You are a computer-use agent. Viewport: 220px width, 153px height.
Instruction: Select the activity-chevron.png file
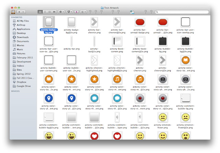click(140, 60)
